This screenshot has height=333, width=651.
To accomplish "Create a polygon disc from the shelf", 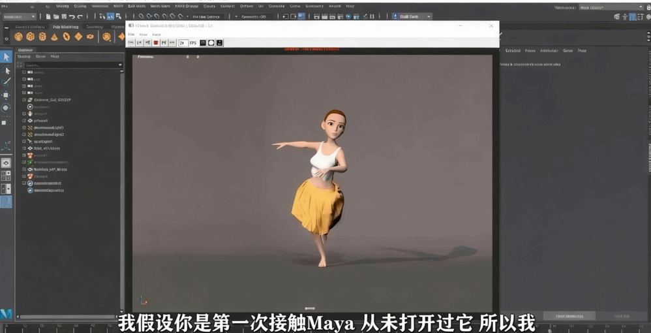I will pyautogui.click(x=90, y=37).
